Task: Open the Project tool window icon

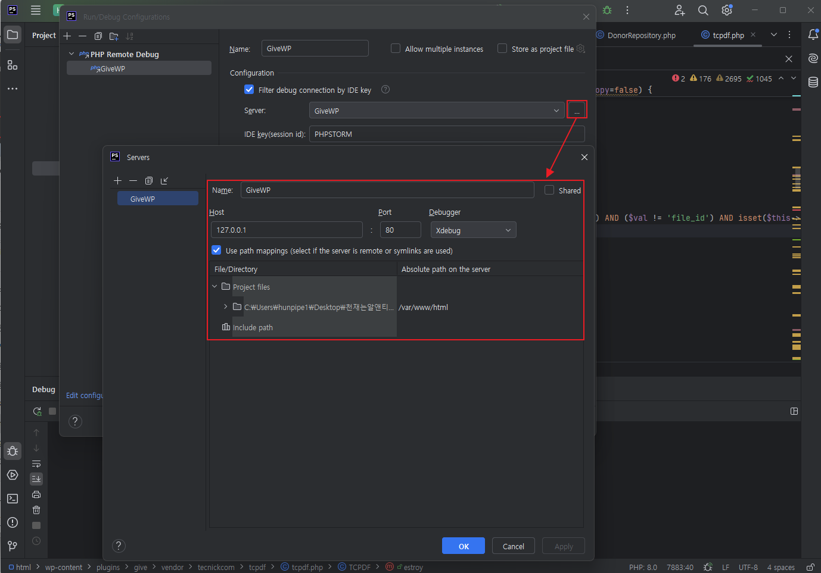Action: click(13, 35)
